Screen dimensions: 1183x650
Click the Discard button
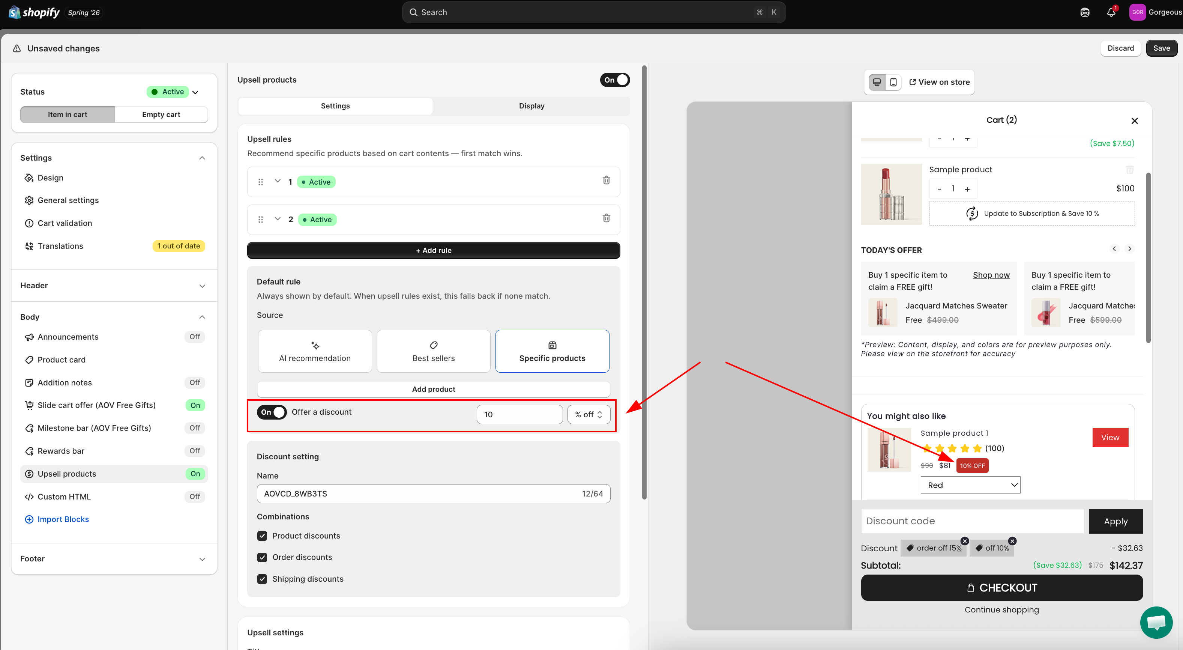[1120, 48]
